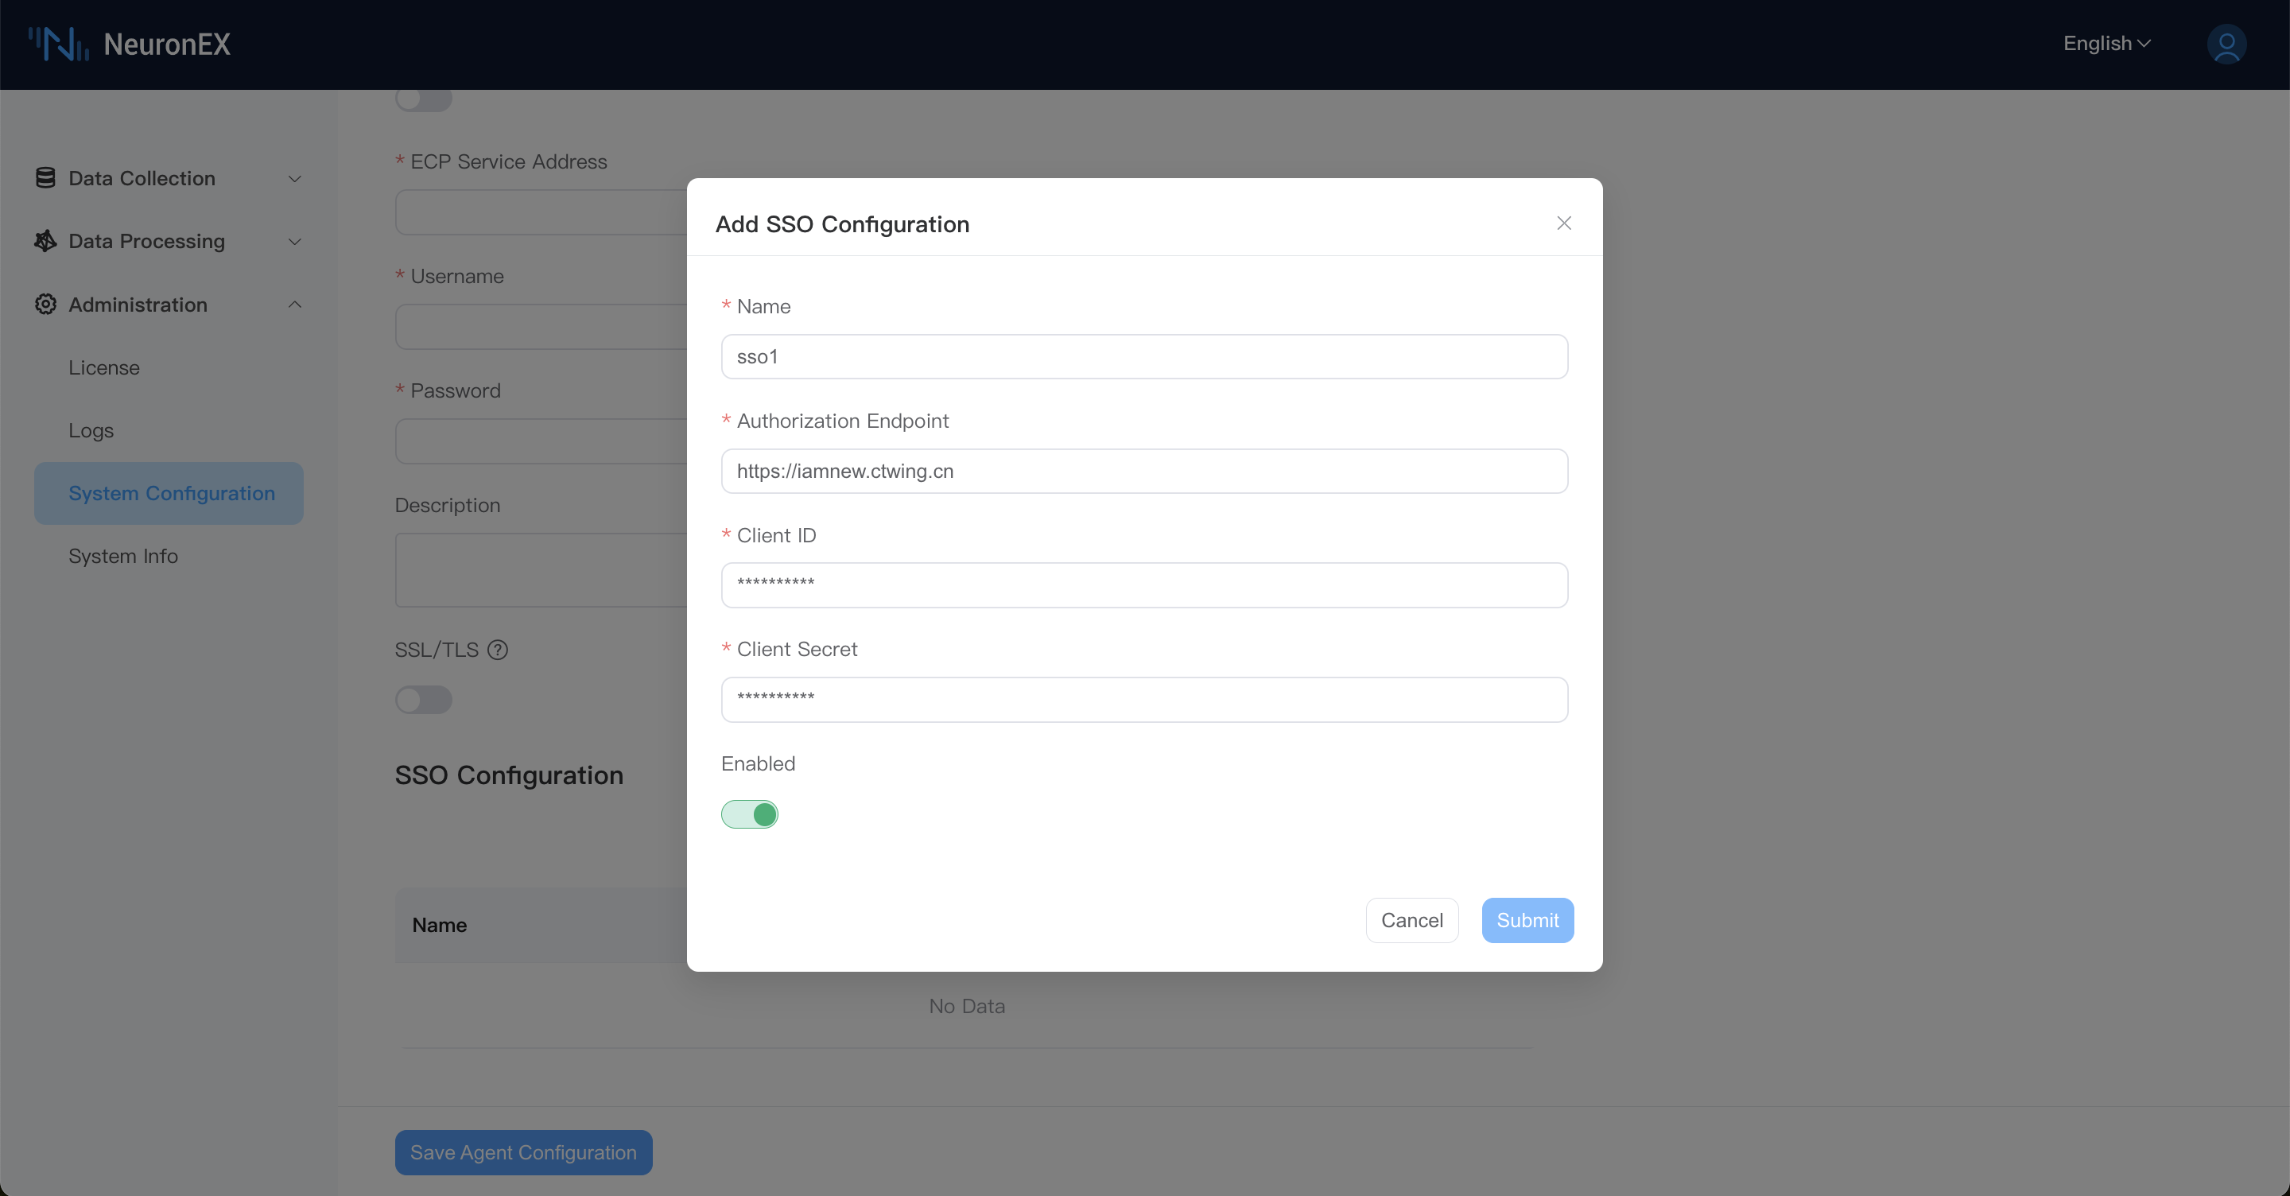Select the Data Processing icon in sidebar
The width and height of the screenshot is (2290, 1196).
click(45, 241)
